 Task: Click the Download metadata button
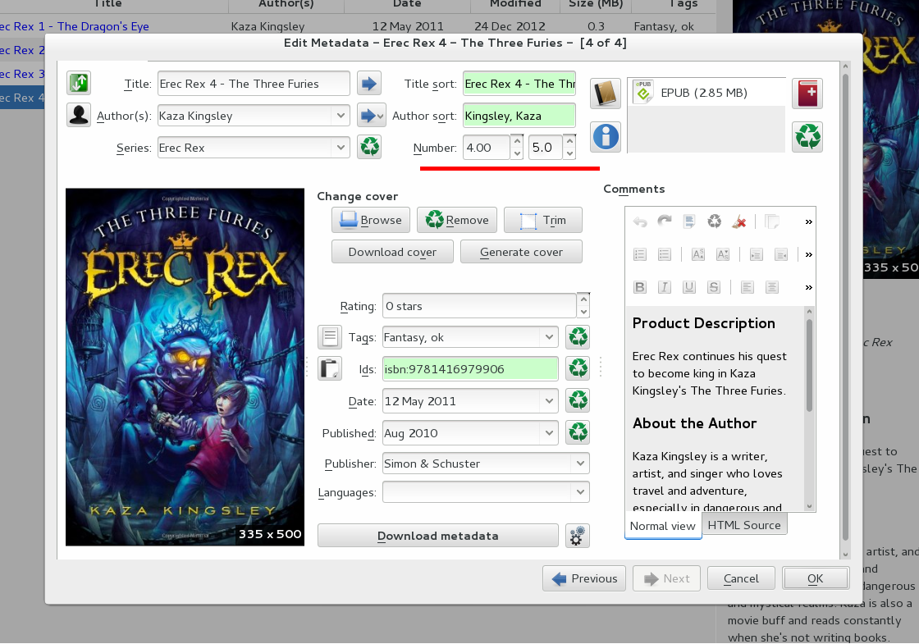pyautogui.click(x=438, y=536)
